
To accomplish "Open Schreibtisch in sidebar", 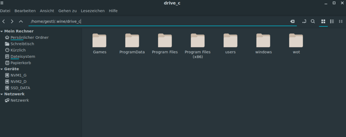I will [x=22, y=44].
